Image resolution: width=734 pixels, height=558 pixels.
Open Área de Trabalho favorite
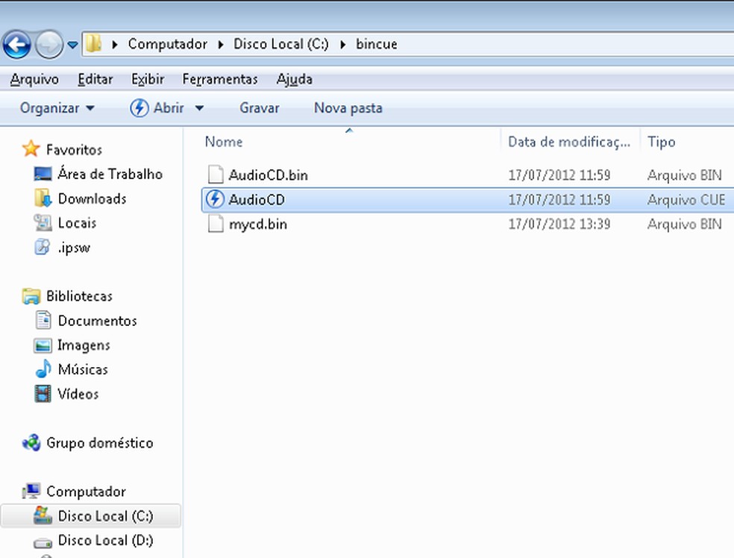(110, 174)
